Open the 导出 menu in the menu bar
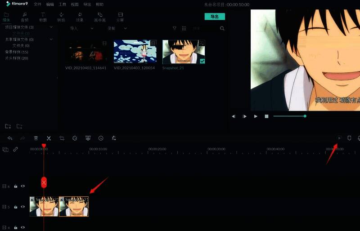 tap(87, 4)
